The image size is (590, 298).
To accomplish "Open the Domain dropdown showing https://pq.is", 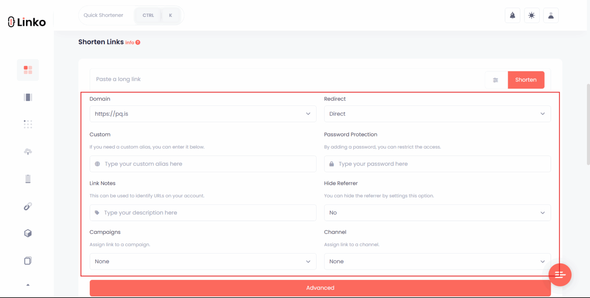I will [203, 114].
